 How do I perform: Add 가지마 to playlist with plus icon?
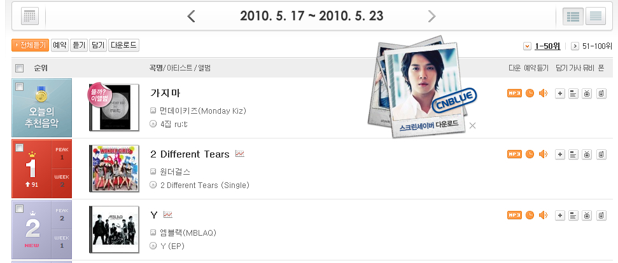pos(559,93)
